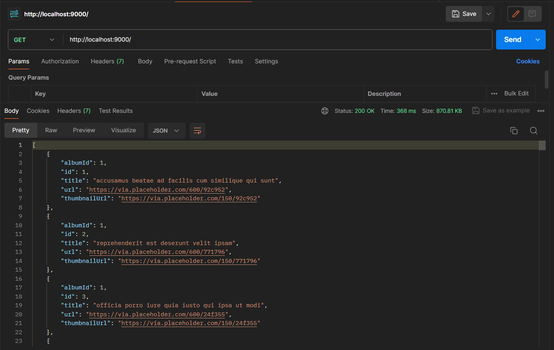The width and height of the screenshot is (554, 350).
Task: Toggle the line-wrap icon next to JSON selector
Action: pos(197,130)
